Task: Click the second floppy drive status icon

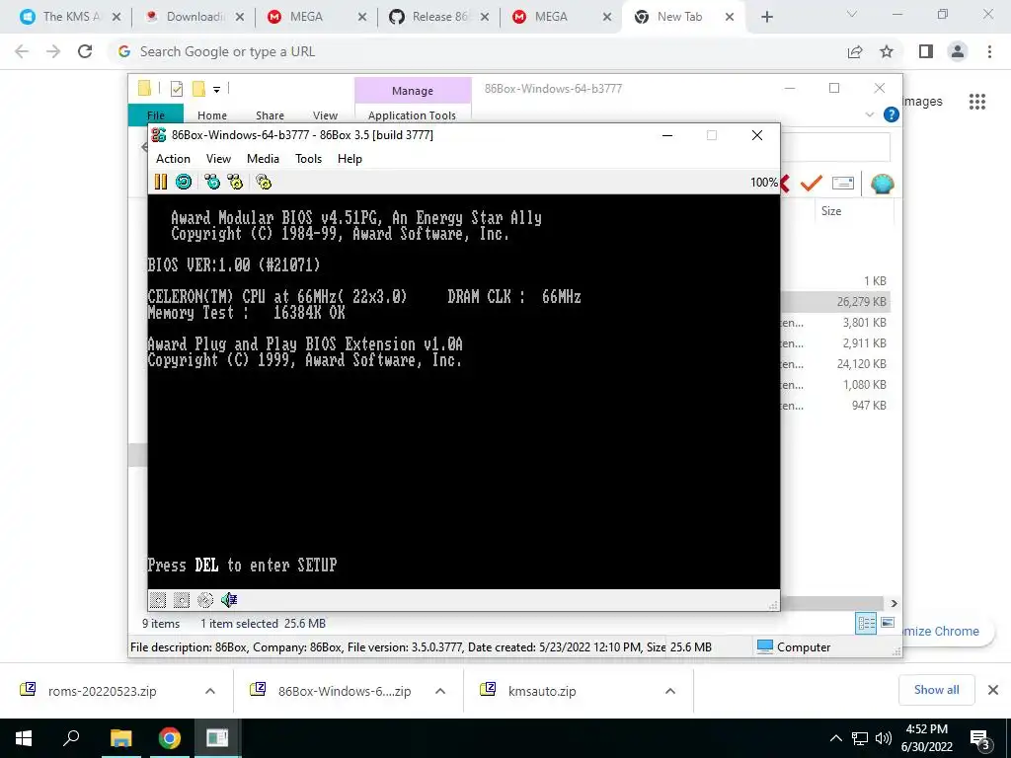Action: [x=182, y=600]
